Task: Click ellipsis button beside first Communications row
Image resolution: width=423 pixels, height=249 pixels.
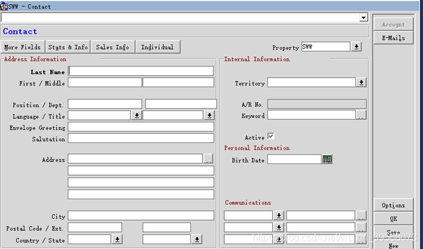Action: [x=361, y=216]
